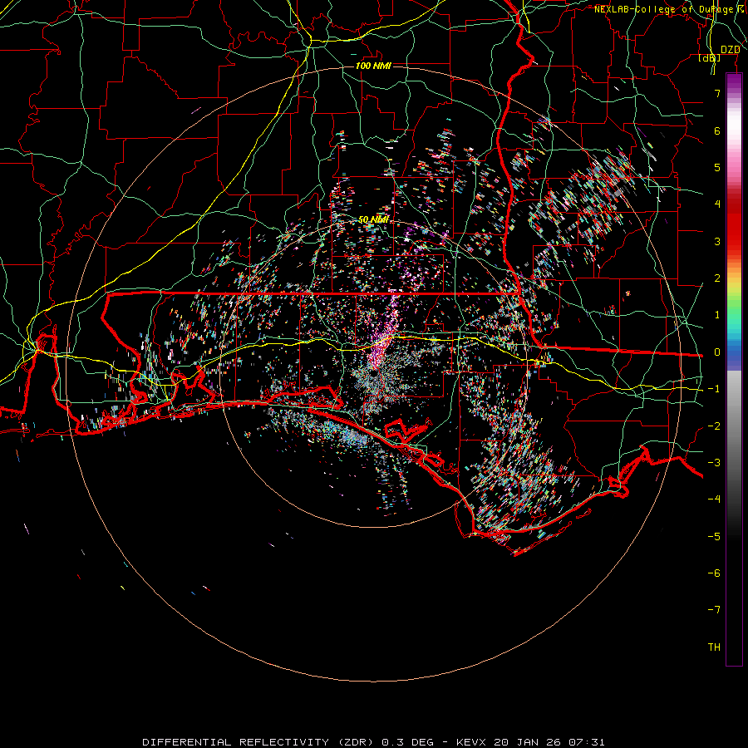Click the -7 value on the color scale
The image size is (748, 748).
(714, 610)
